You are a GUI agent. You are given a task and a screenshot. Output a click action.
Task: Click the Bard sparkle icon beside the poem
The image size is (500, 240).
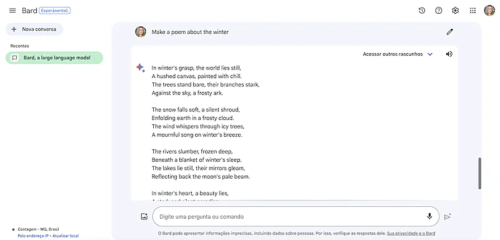coord(141,67)
